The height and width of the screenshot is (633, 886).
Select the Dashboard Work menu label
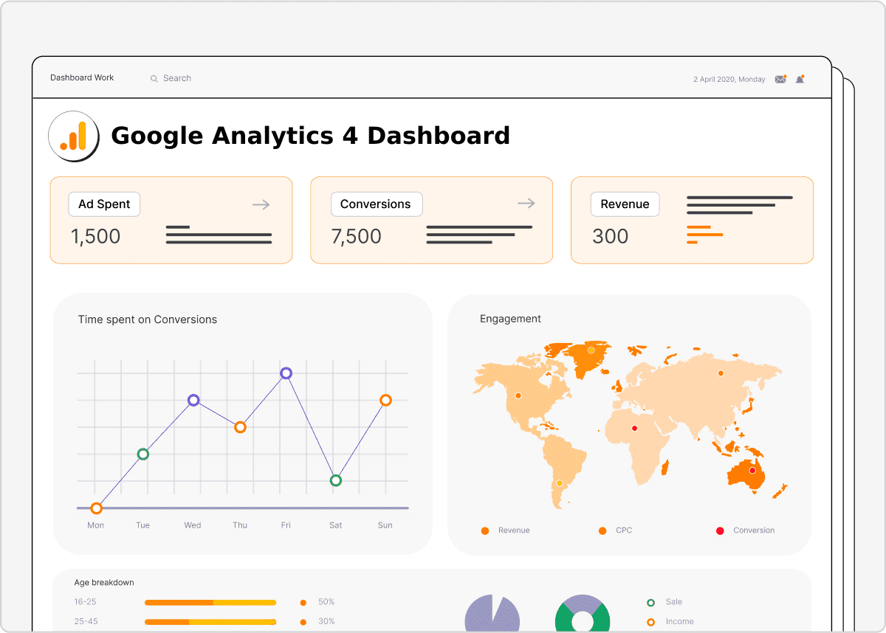81,77
